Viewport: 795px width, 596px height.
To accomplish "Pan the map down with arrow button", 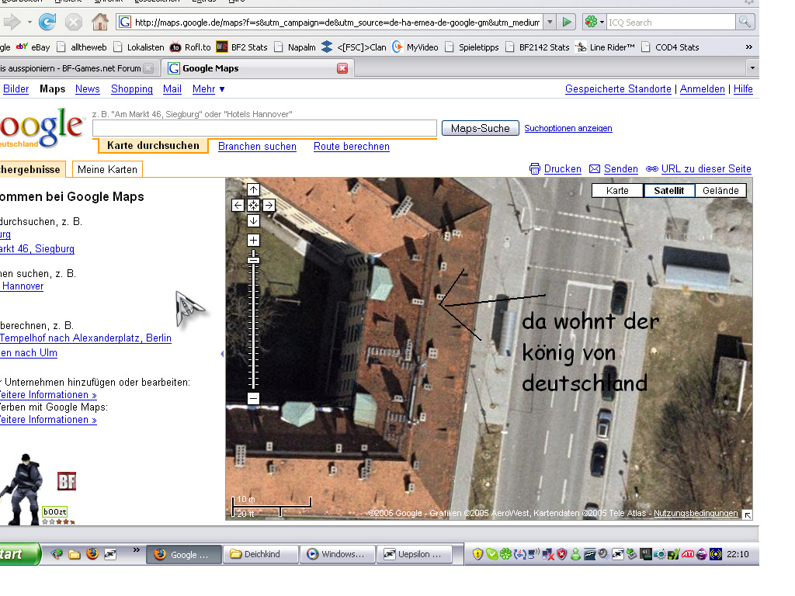I will 253,221.
